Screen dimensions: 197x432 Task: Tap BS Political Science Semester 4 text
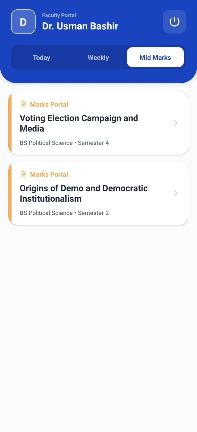tap(64, 143)
